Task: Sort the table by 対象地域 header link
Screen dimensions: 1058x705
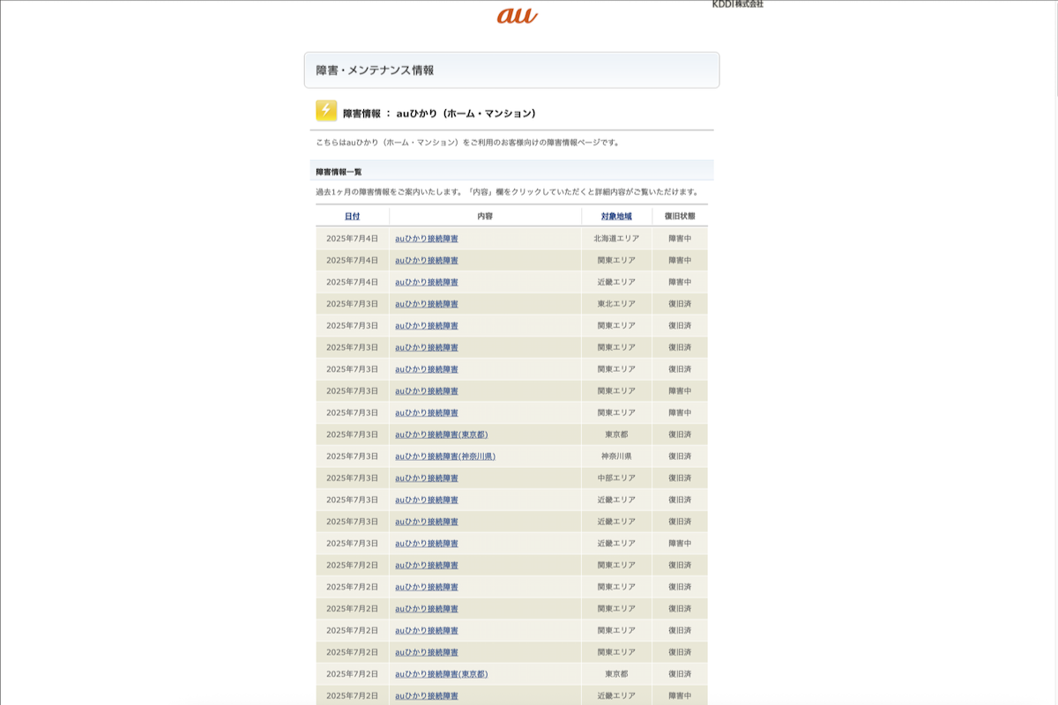Action: point(616,216)
